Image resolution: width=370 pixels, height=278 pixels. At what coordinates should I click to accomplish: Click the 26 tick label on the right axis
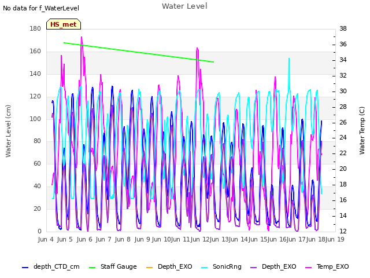(x=343, y=122)
